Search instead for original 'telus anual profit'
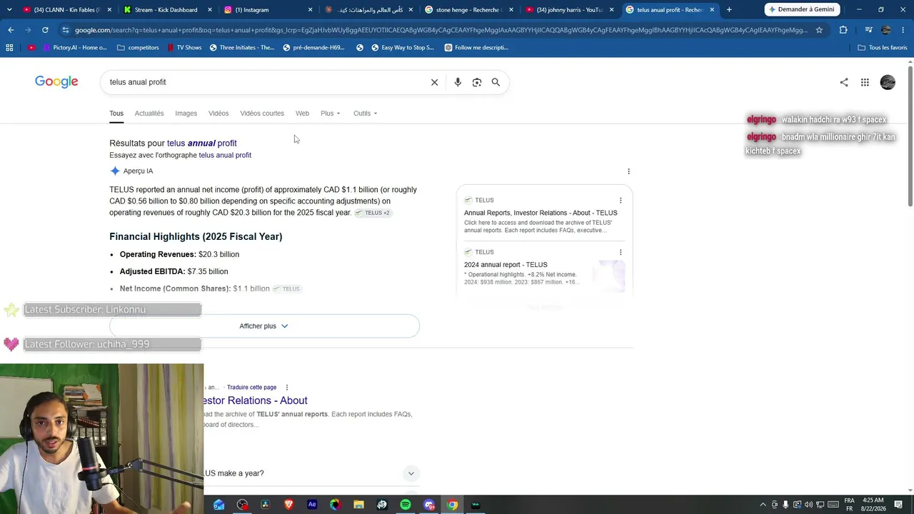The image size is (914, 514). tap(225, 156)
